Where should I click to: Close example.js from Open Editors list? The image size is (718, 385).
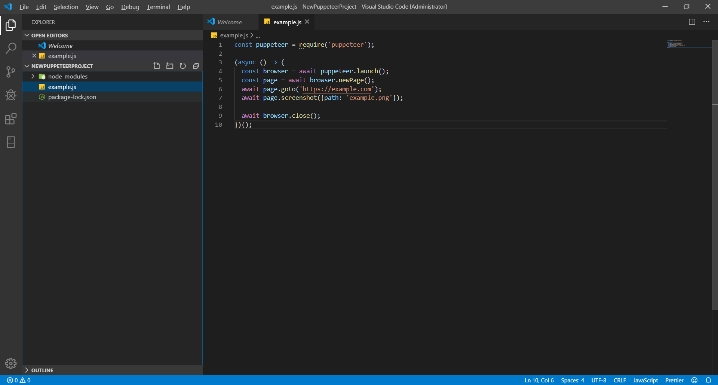click(x=34, y=56)
